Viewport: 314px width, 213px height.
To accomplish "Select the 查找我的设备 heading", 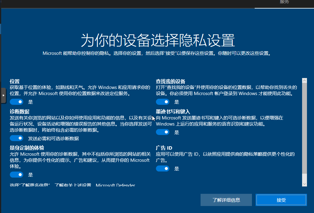I will (171, 81).
